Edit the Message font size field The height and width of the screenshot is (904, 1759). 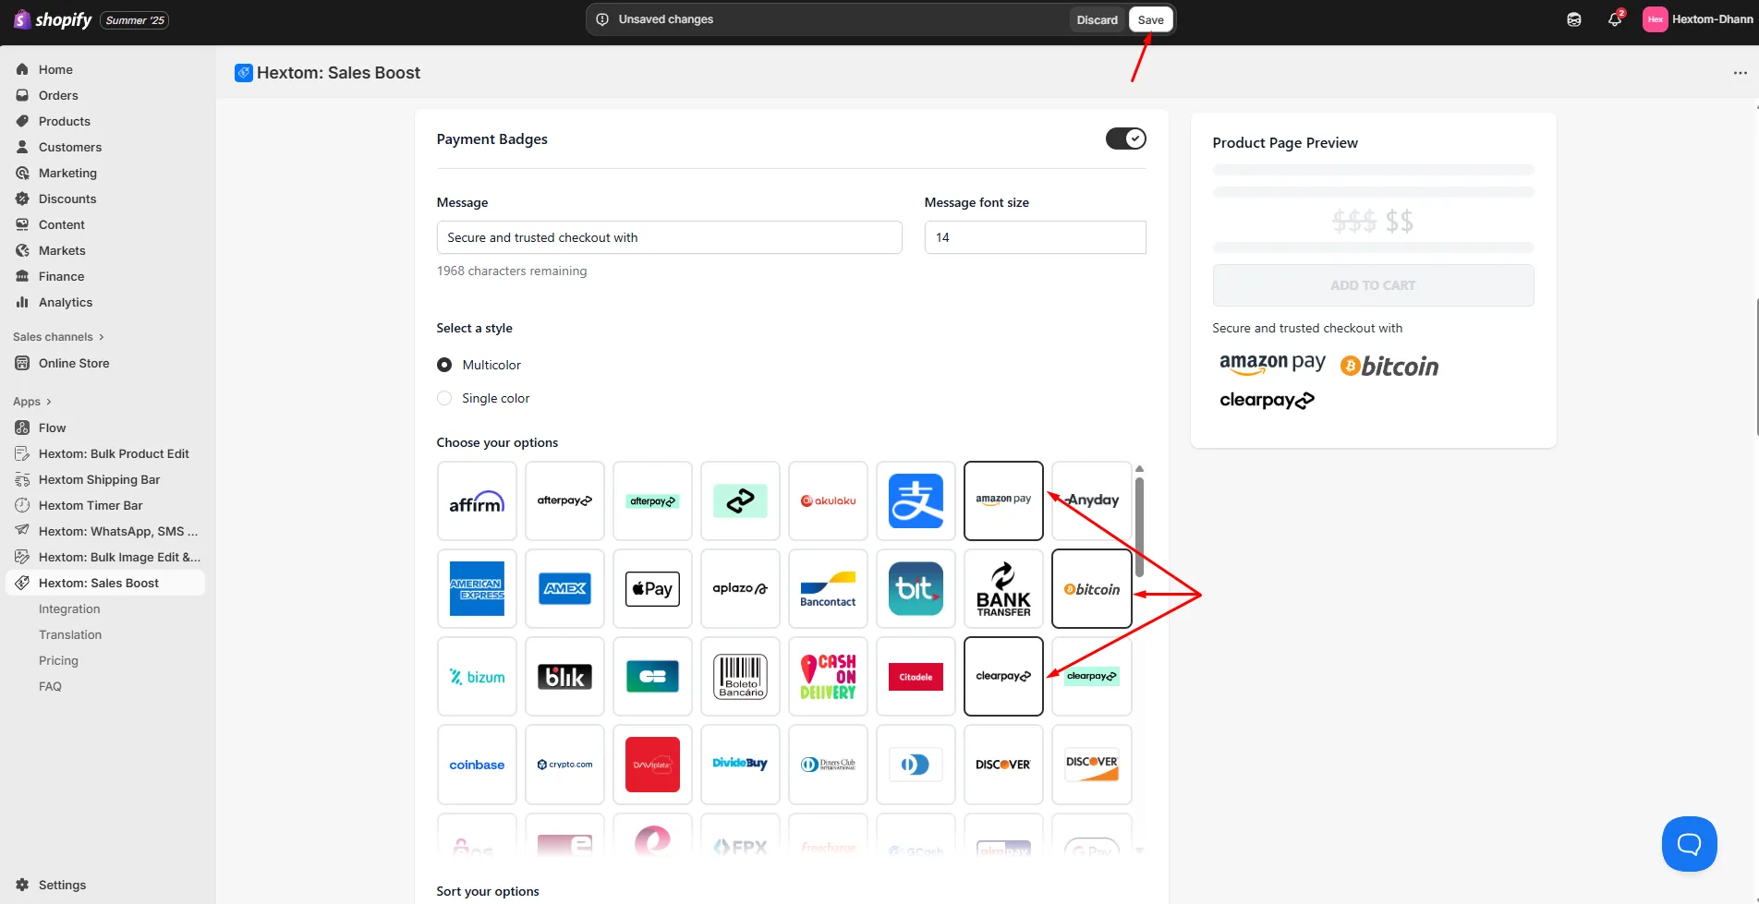1035,237
